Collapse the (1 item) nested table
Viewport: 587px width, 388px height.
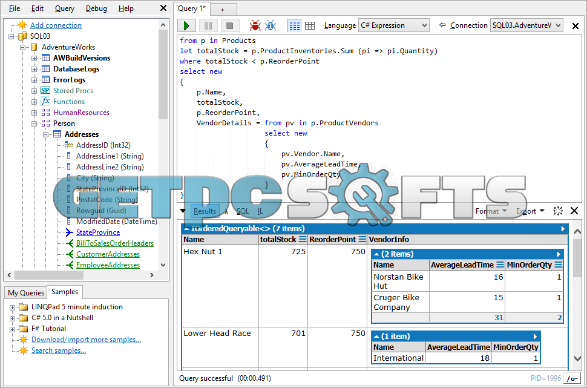tap(376, 336)
